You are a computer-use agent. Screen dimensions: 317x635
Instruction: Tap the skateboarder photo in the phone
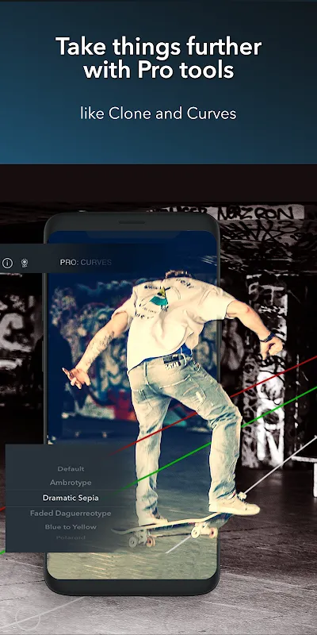point(132,405)
